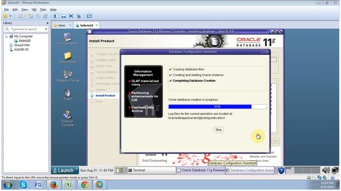Click the This Computer desktop icon

tap(68, 39)
